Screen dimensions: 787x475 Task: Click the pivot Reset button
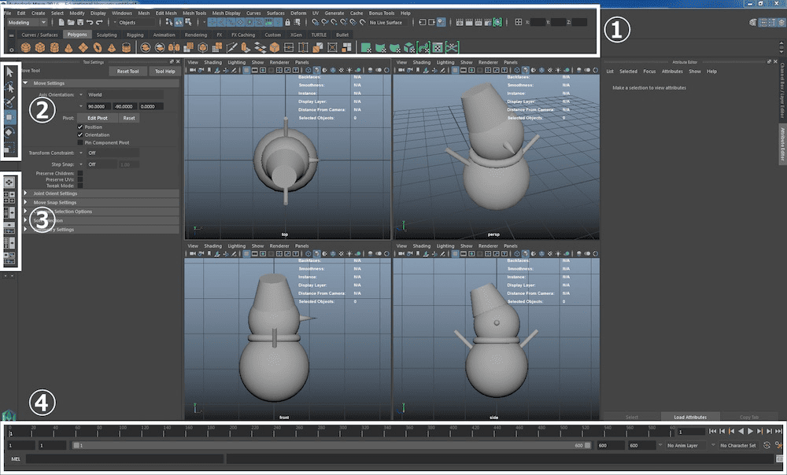pos(129,118)
